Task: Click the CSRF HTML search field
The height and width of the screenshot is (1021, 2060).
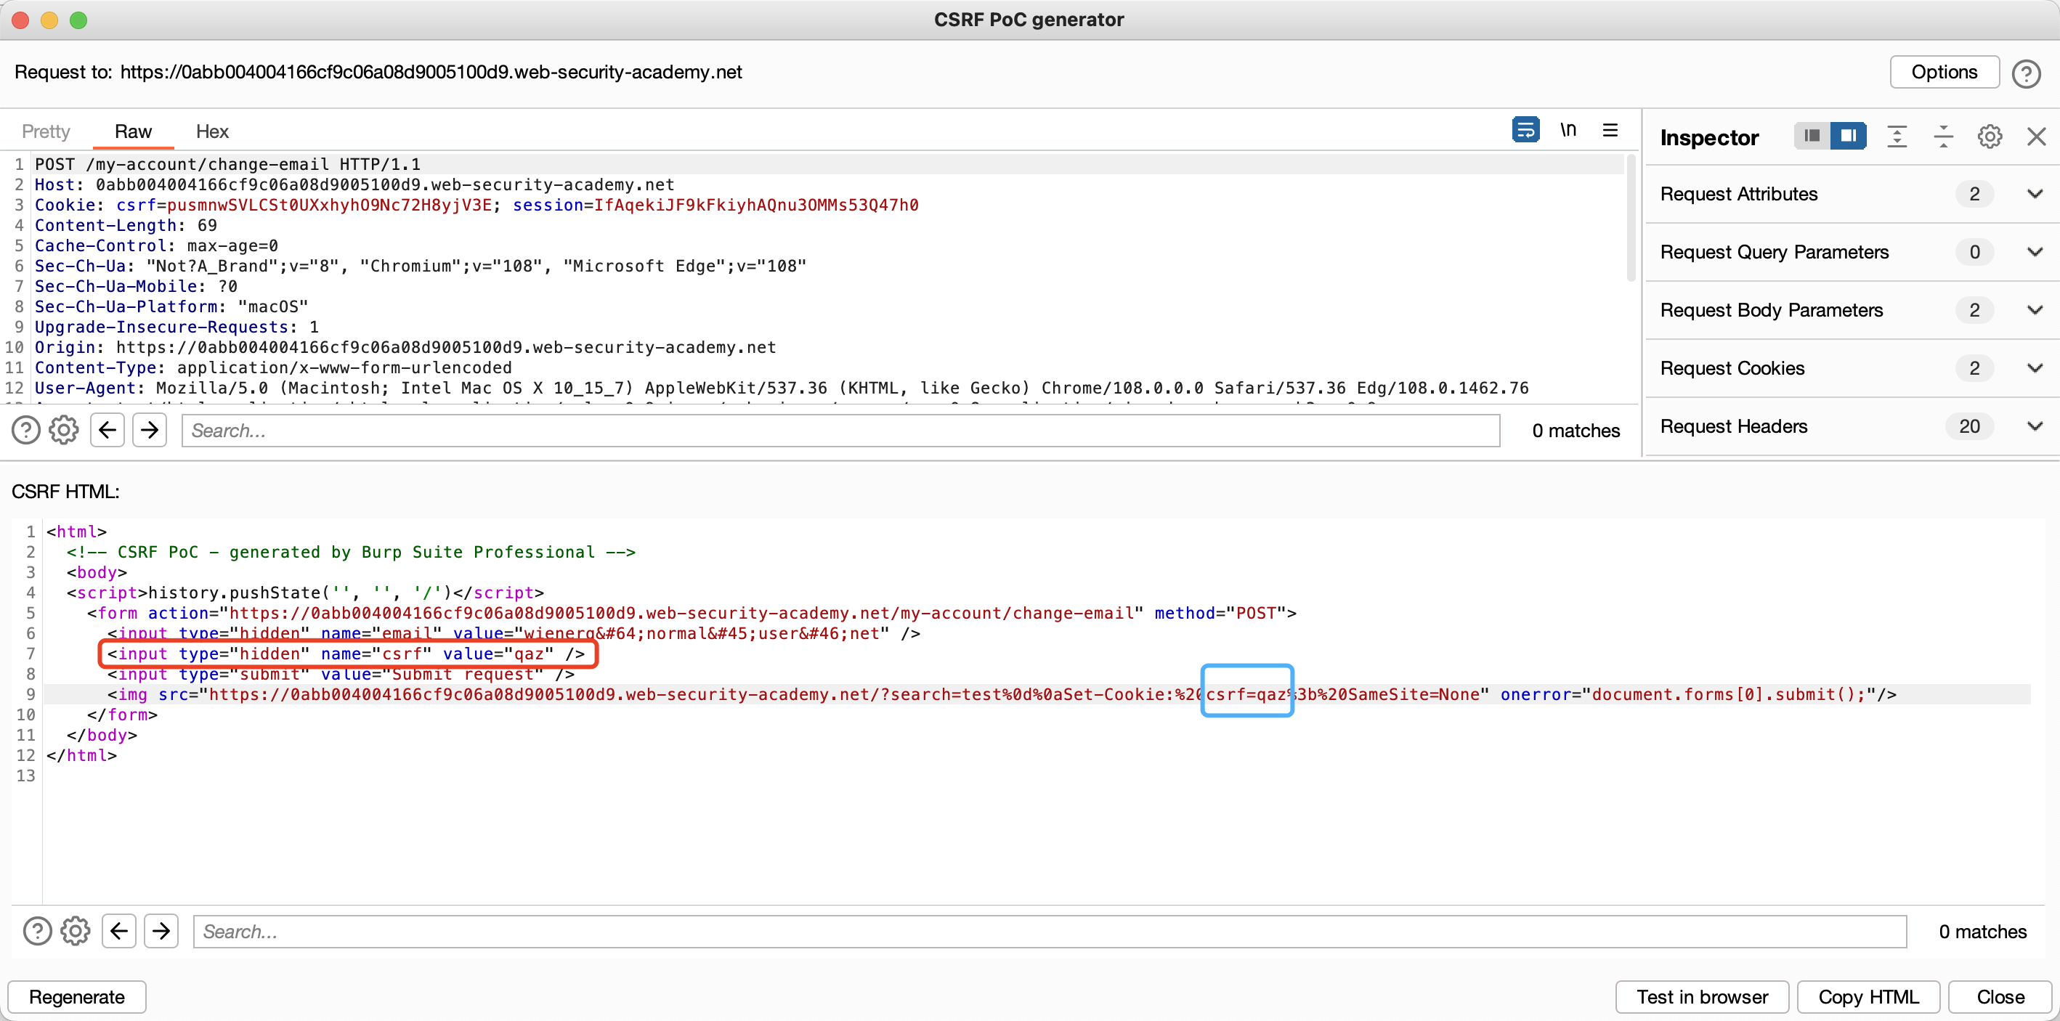Action: [1049, 932]
